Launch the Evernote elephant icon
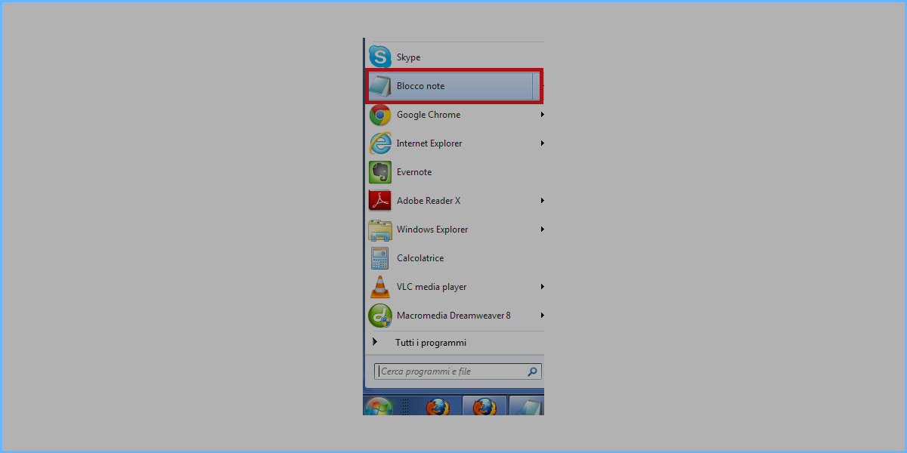Screen dimensions: 907x453 point(380,172)
